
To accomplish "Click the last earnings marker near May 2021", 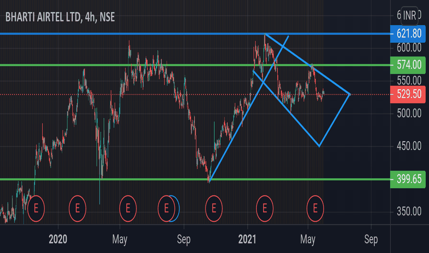I will [315, 208].
